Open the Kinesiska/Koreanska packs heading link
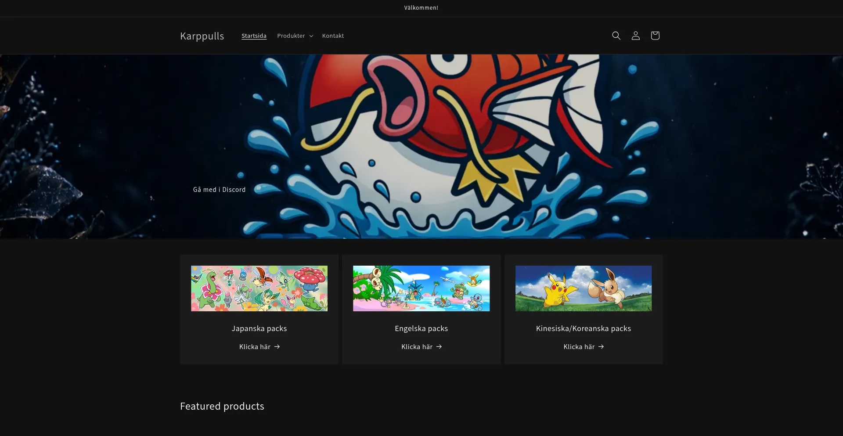Viewport: 843px width, 436px height. [x=584, y=328]
